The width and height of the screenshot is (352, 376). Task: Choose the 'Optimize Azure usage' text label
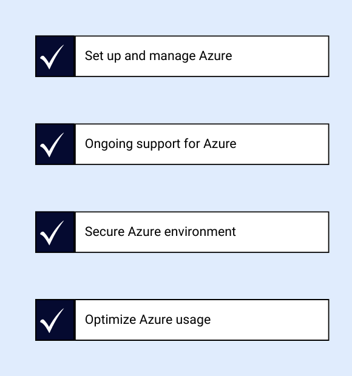pyautogui.click(x=148, y=320)
